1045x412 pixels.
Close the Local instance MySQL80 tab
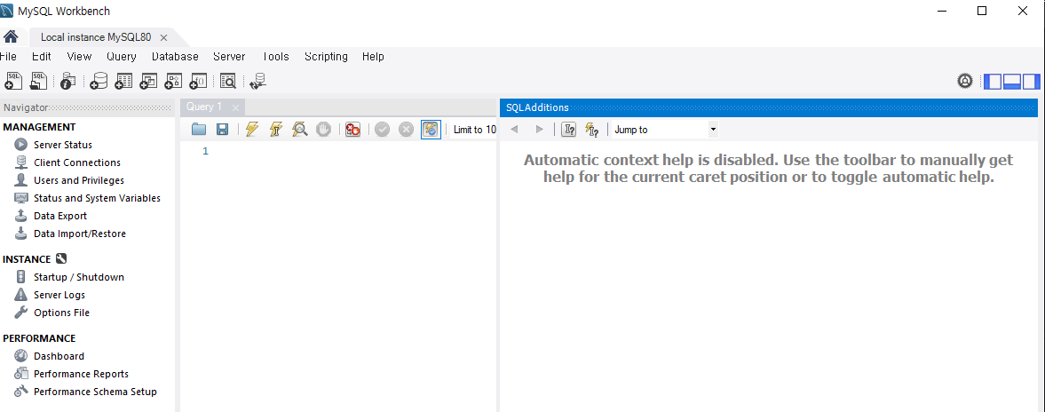tap(164, 38)
